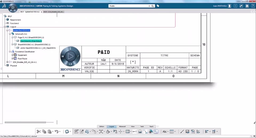The height and width of the screenshot is (138, 256).
Task: Switch to the Edition tab
Action: click(102, 127)
